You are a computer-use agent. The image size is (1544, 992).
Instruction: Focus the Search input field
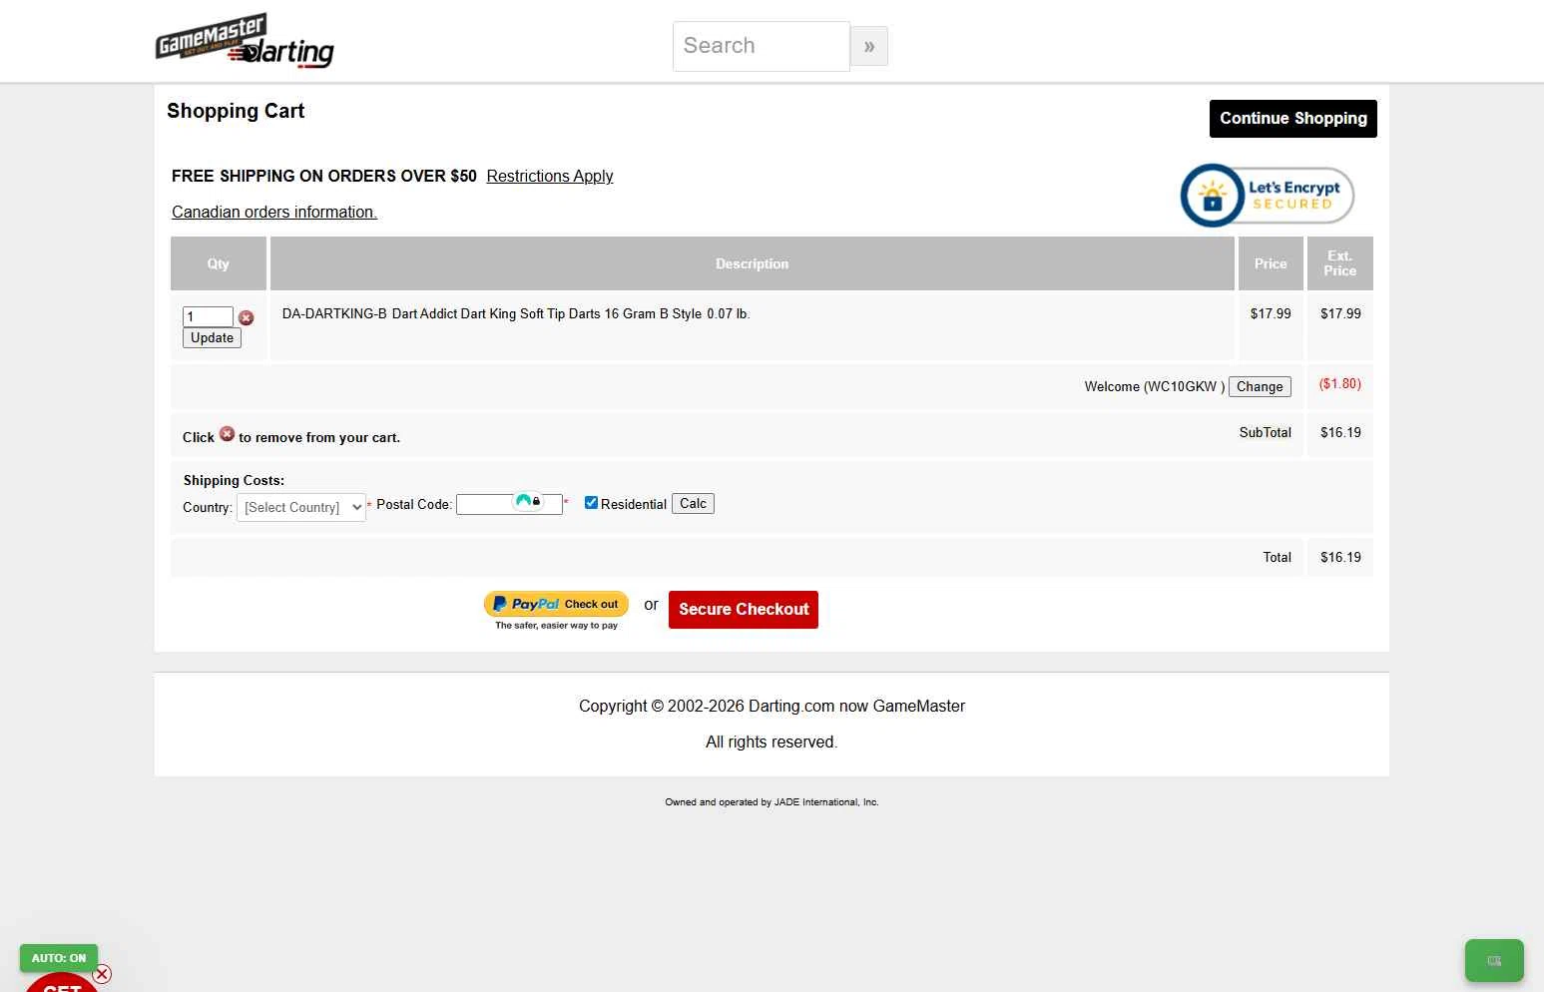(x=762, y=46)
